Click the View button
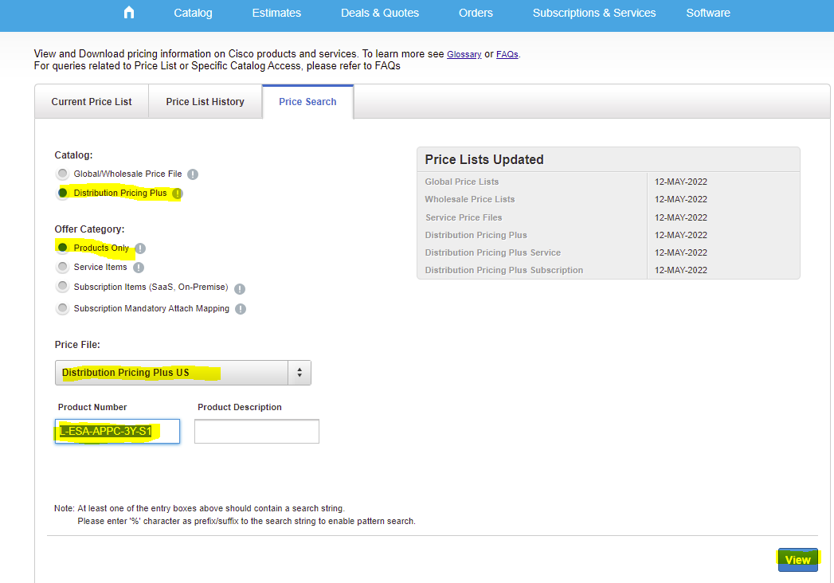 coord(798,560)
